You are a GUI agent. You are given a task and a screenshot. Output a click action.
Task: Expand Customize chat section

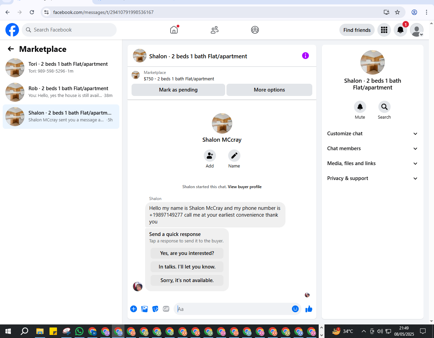[372, 134]
